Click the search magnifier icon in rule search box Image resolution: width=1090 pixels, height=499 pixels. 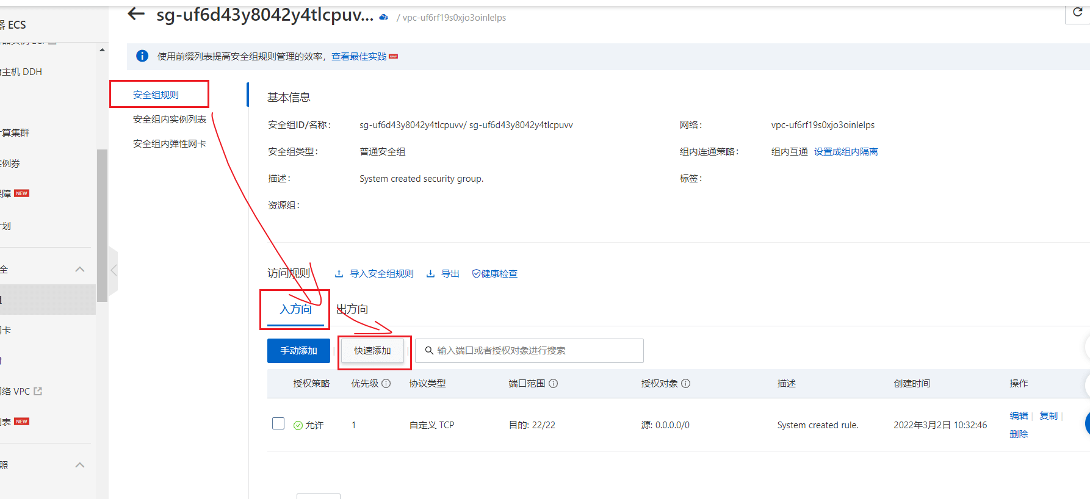pyautogui.click(x=429, y=350)
